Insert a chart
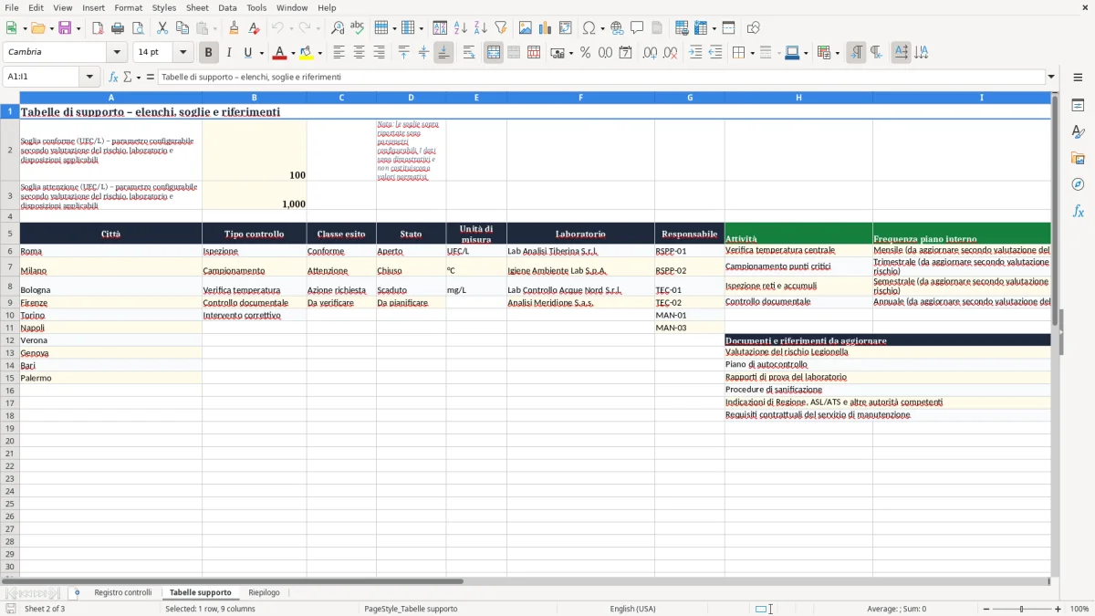The image size is (1095, 616). point(546,28)
